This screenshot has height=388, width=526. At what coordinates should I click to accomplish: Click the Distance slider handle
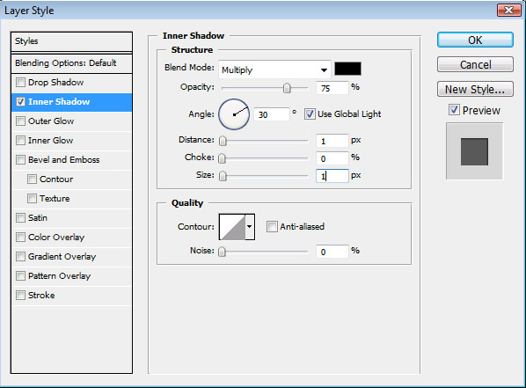[x=223, y=141]
